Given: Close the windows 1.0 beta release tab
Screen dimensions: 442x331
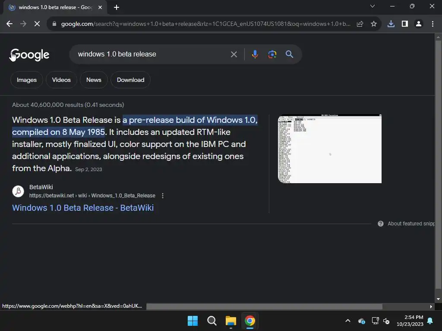Looking at the screenshot, I should 100,7.
